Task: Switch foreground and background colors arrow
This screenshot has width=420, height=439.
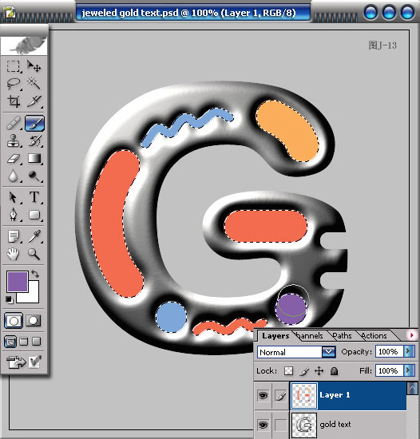Action: (x=35, y=274)
